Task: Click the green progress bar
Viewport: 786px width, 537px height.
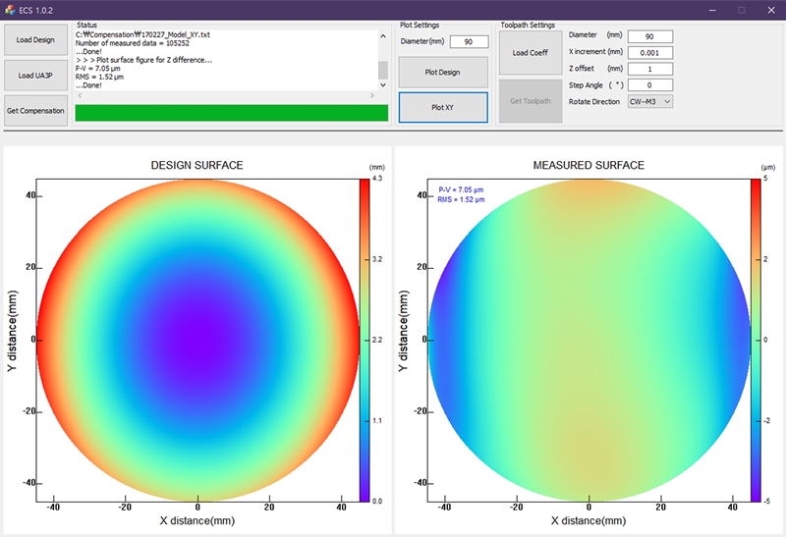Action: [x=231, y=112]
